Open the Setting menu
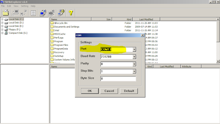220x124 pixels. [24, 6]
